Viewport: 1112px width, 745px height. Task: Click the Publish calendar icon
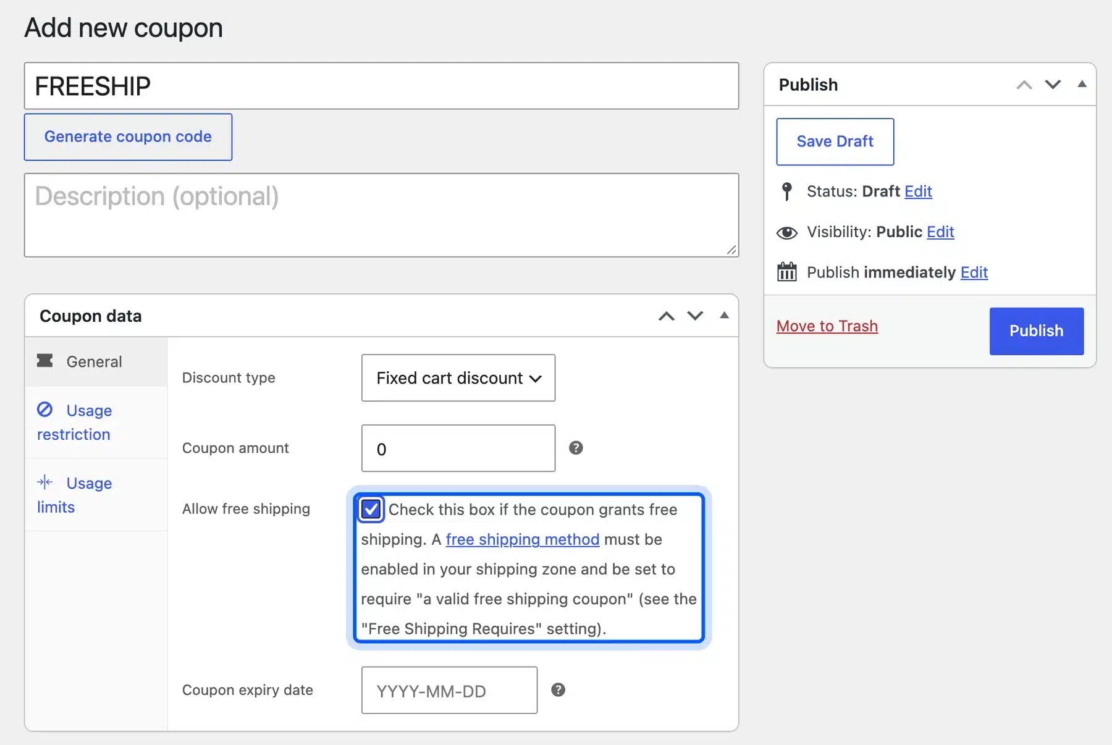(x=786, y=272)
